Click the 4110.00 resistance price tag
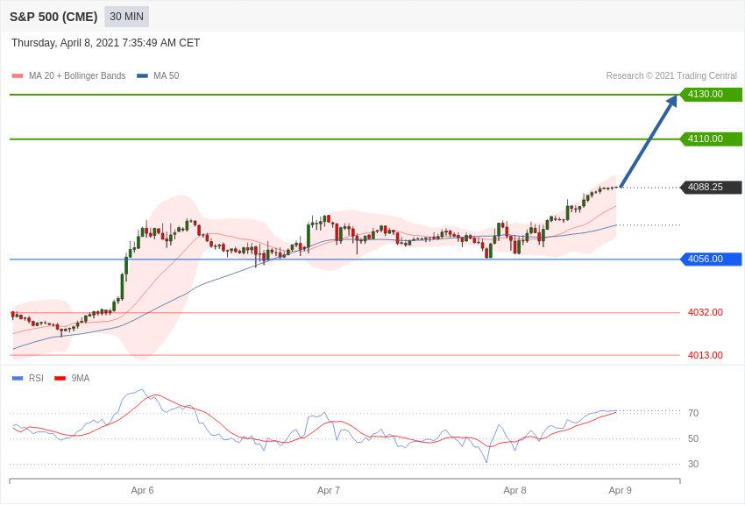The width and height of the screenshot is (745, 505). coord(712,139)
